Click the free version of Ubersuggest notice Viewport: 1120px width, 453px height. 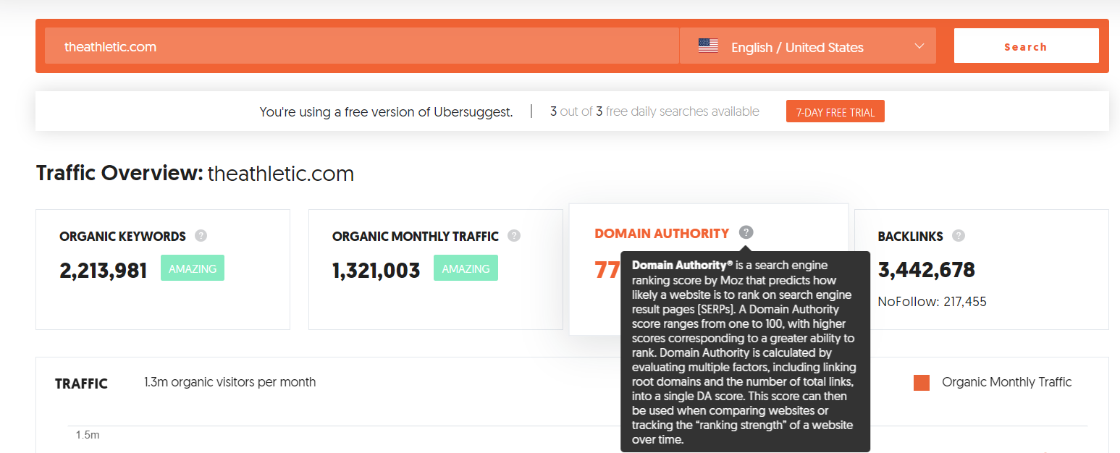(x=387, y=112)
